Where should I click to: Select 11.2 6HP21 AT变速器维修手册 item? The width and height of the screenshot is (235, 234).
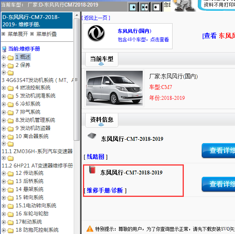point(37,166)
